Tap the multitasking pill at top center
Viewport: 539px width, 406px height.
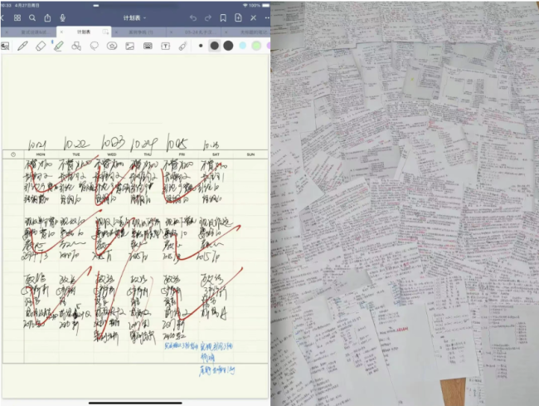(96, 6)
